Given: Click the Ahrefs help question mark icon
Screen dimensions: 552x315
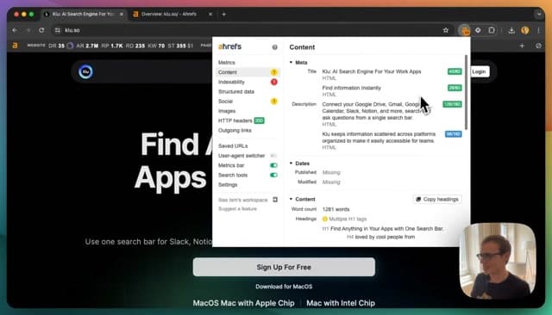Looking at the screenshot, I should pos(274,47).
